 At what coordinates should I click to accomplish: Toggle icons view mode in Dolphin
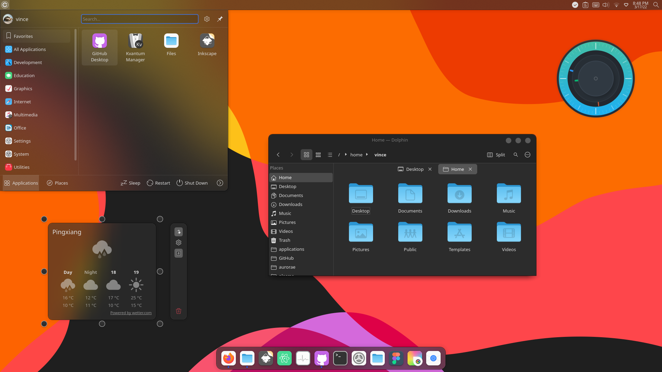(x=307, y=155)
